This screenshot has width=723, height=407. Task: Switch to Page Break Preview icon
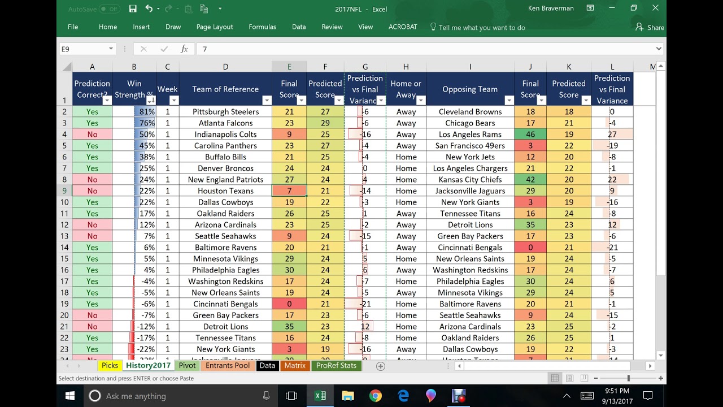point(584,378)
